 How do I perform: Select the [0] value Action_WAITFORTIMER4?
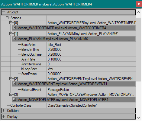pos(91,23)
